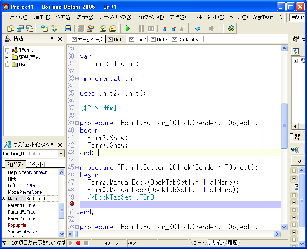
Task: Click the Save All disk icon
Action: [x=68, y=28]
